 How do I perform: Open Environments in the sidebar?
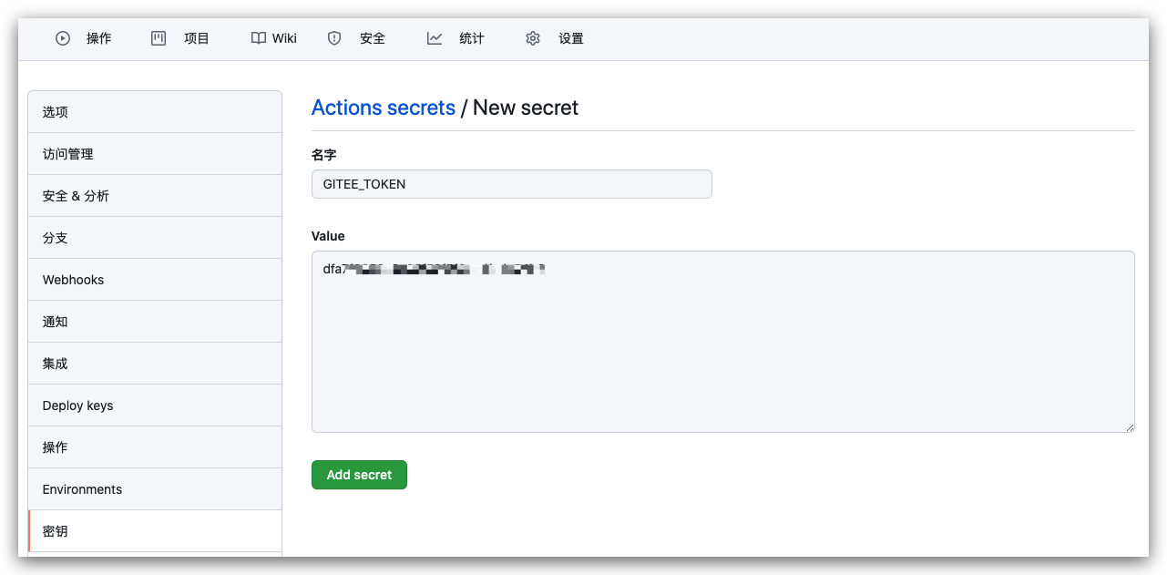(155, 489)
